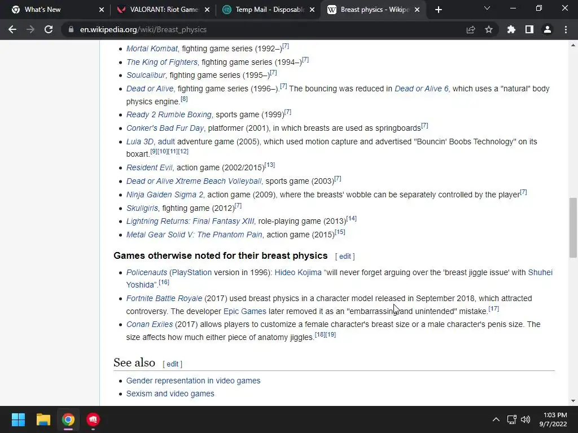Follow the Soulcalibur link
Viewport: 578px width, 433px height.
point(146,75)
